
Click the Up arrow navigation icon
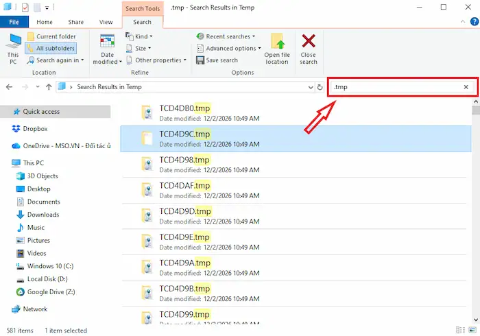(49, 87)
